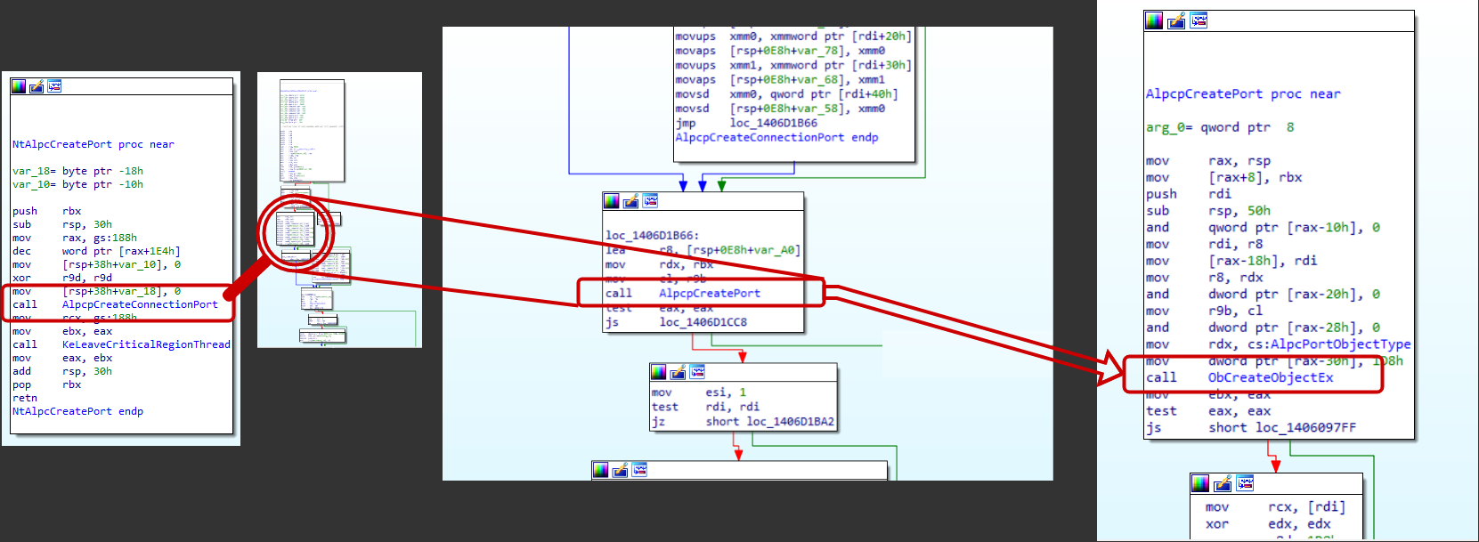Viewport: 1479px width, 542px height.
Task: Click the AlpcPortObjectType symbol reference
Action: tap(1340, 344)
